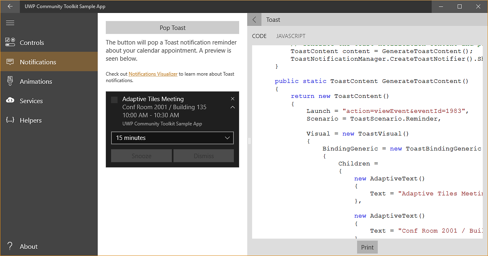Click the Conf Room 2001 / Building 135 text
Viewport: 488px width, 256px height.
pyautogui.click(x=164, y=107)
